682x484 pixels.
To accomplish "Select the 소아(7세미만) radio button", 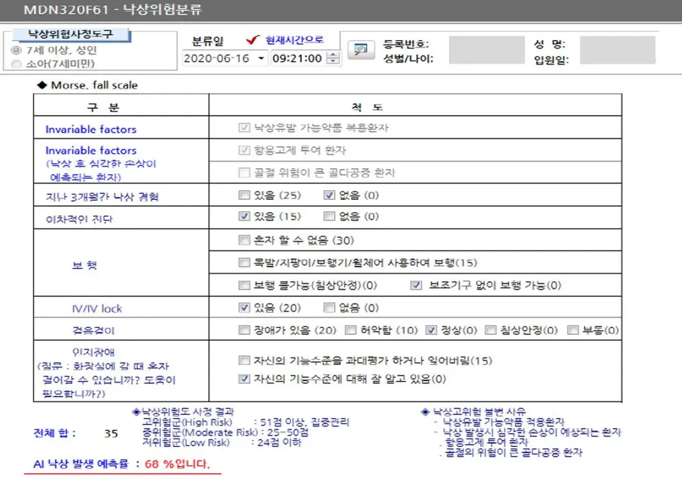I will (x=16, y=64).
